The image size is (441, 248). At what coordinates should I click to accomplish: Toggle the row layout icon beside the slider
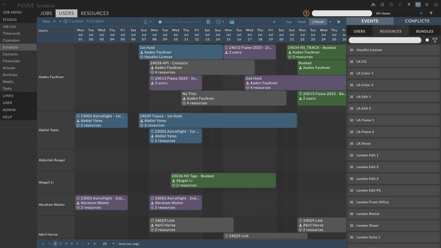click(208, 22)
